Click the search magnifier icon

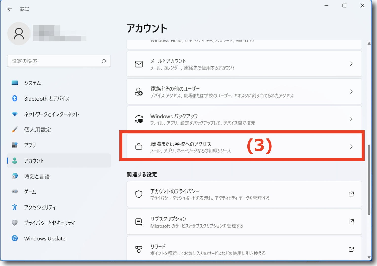point(104,61)
